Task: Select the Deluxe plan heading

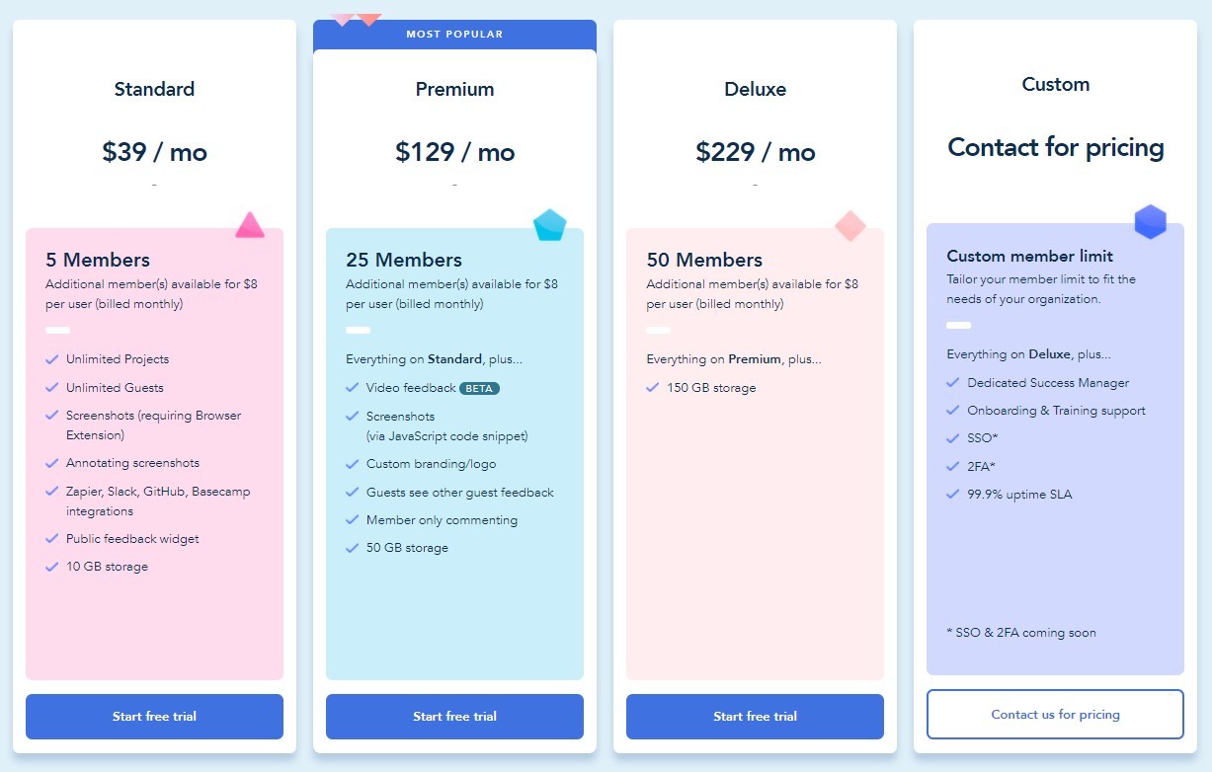Action: tap(755, 89)
